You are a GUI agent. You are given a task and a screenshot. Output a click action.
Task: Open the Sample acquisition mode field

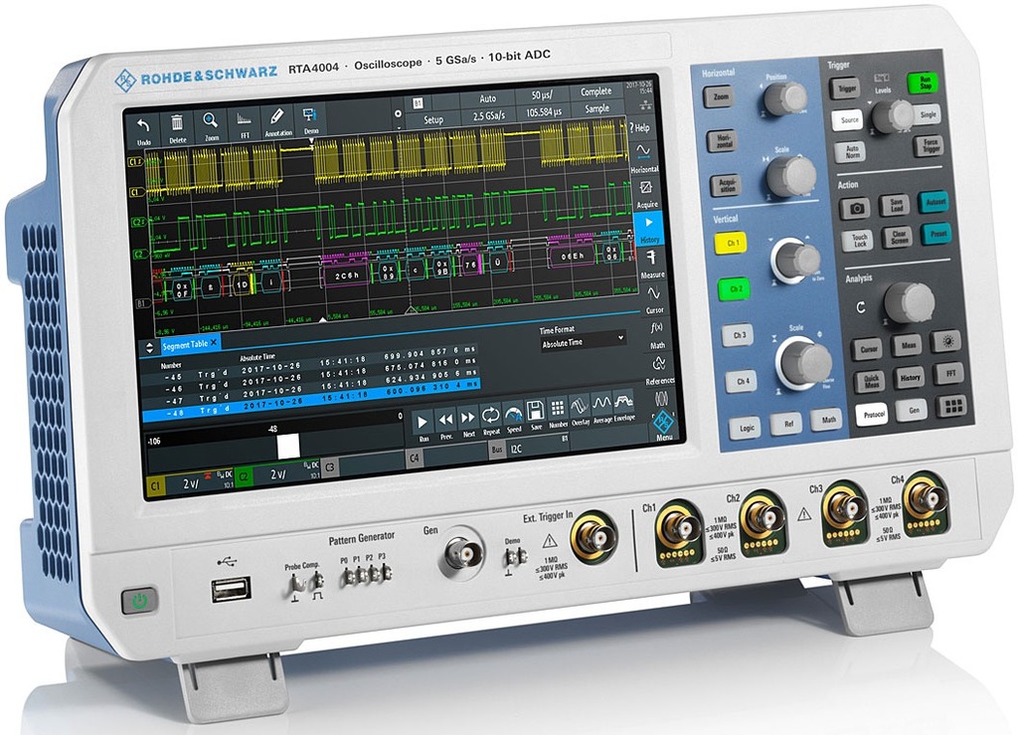[596, 108]
